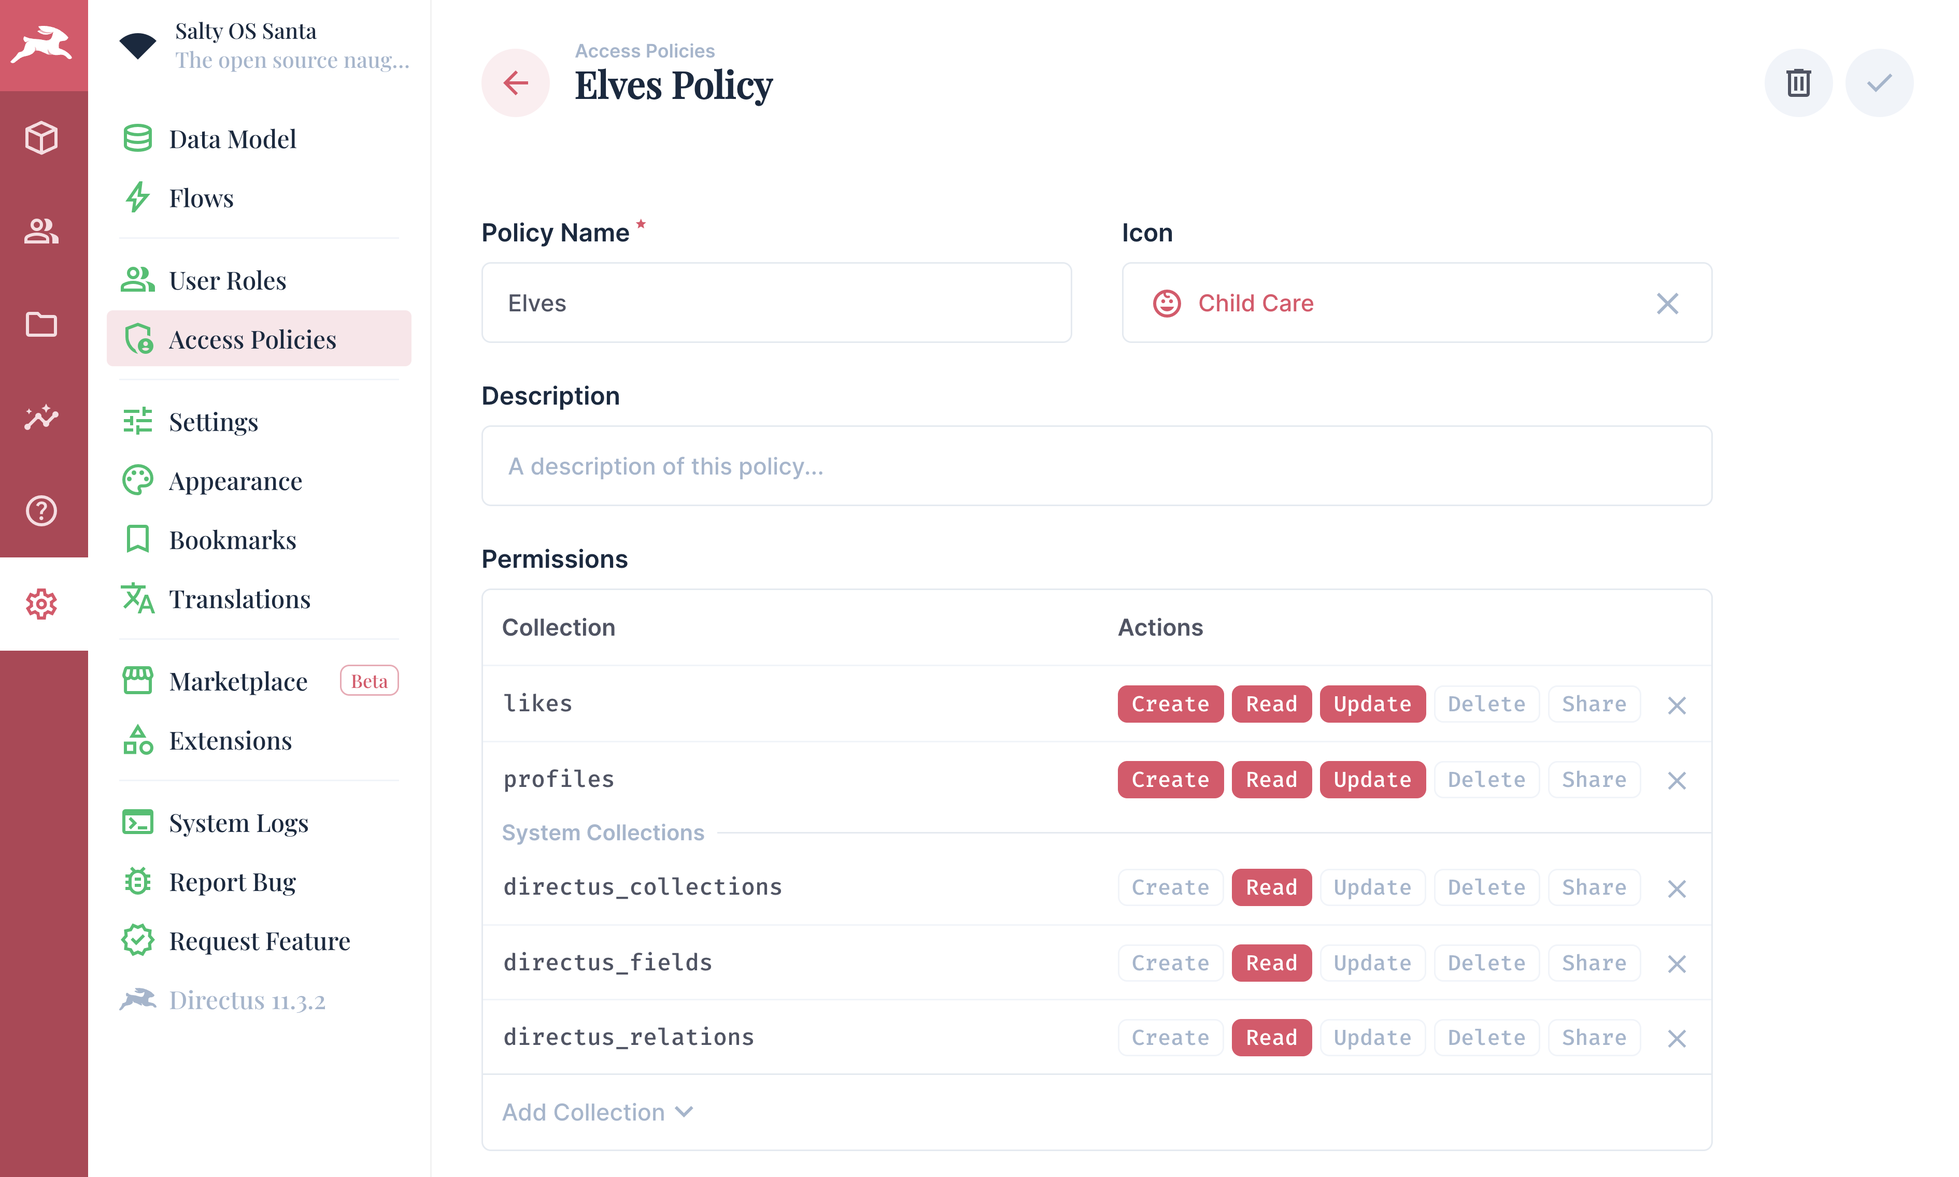Select Appearance in the settings menu

tap(235, 481)
